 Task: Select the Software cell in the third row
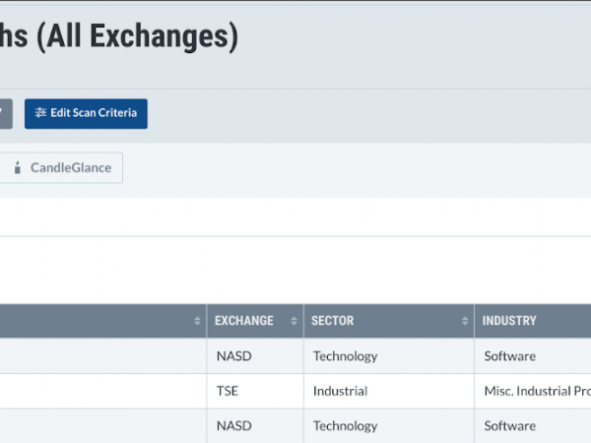coord(533,426)
